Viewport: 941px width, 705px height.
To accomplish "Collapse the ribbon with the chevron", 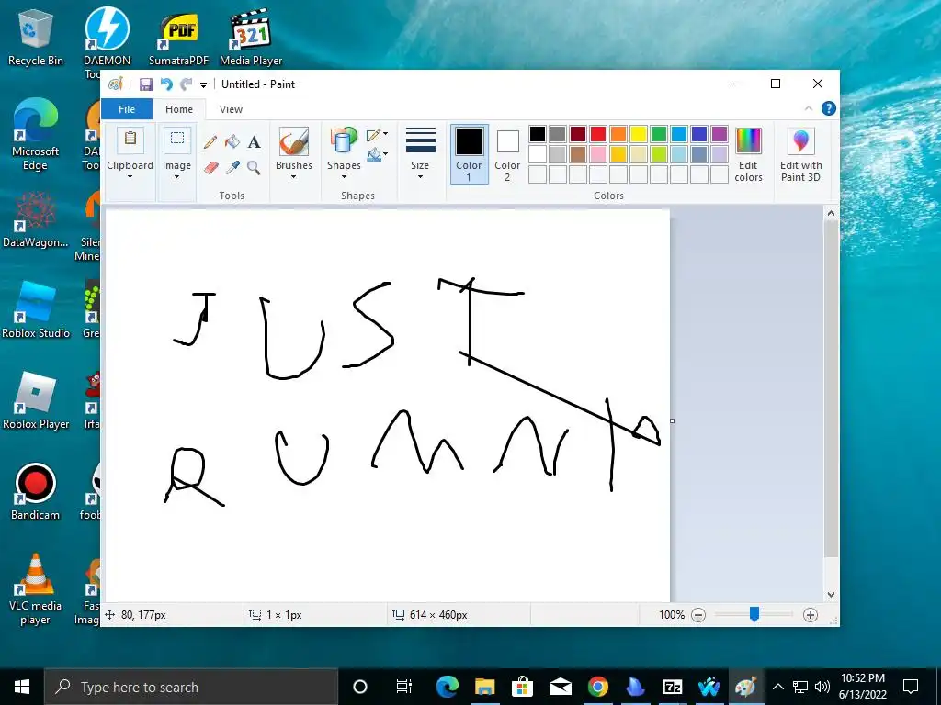I will coord(809,108).
